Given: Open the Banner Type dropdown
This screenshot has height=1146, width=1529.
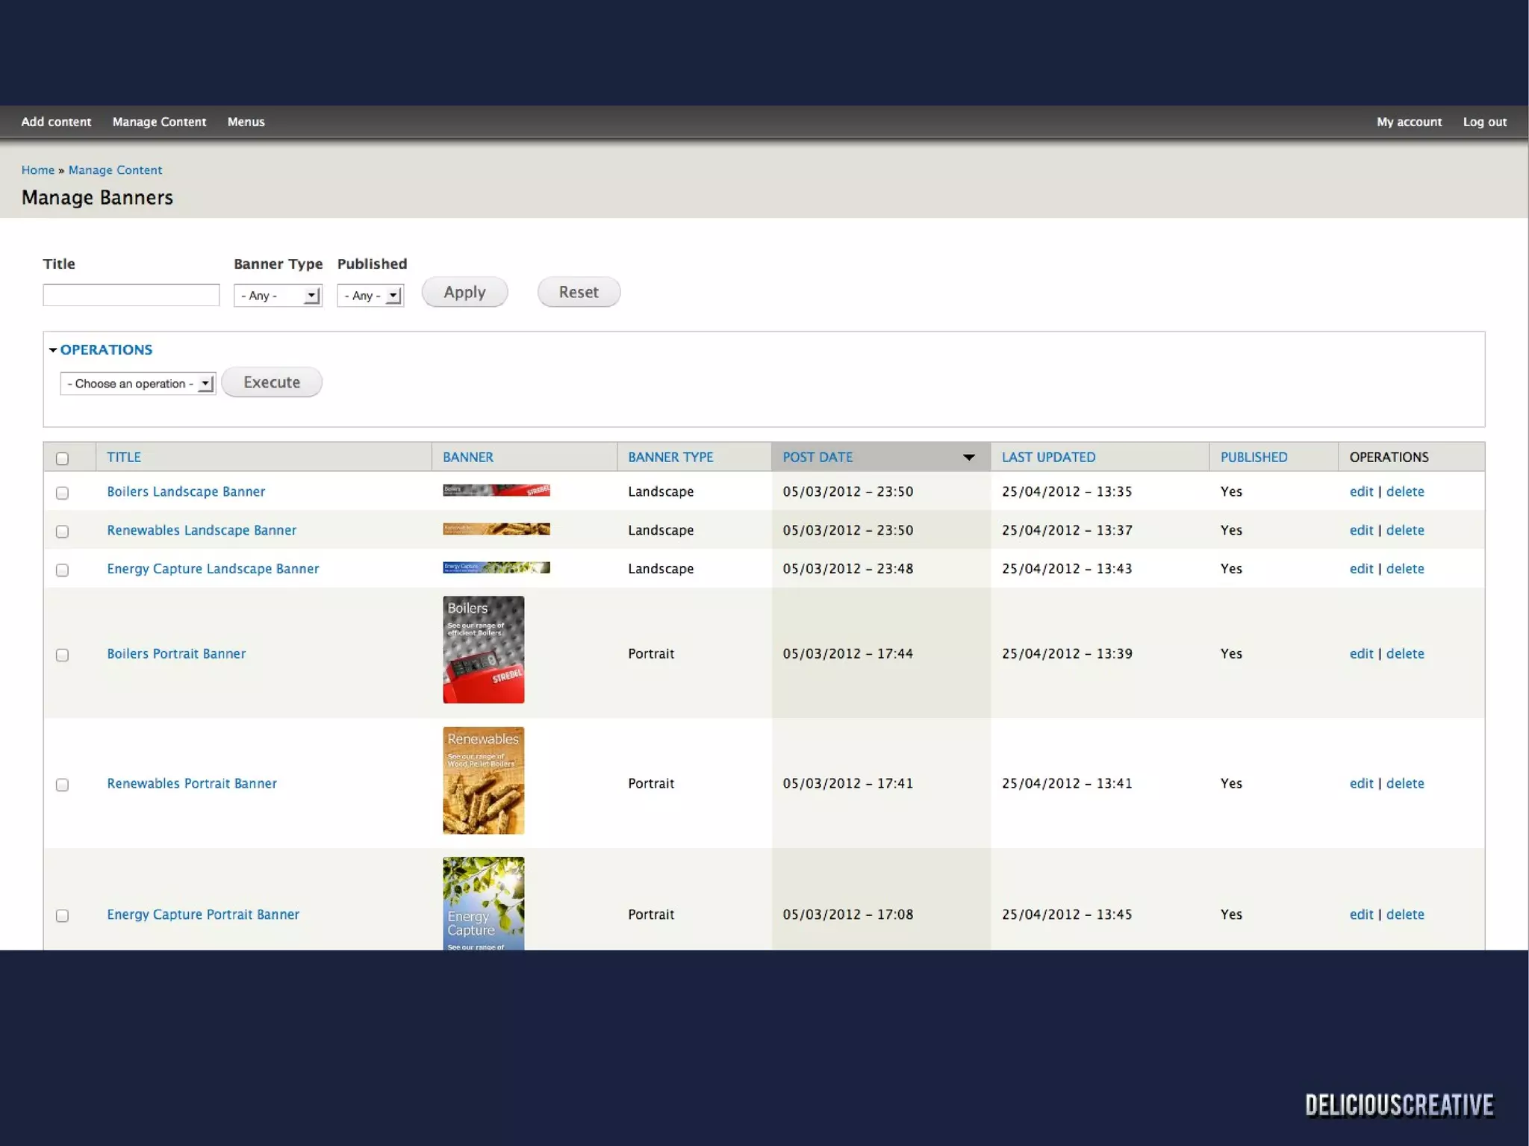Looking at the screenshot, I should click(x=278, y=296).
